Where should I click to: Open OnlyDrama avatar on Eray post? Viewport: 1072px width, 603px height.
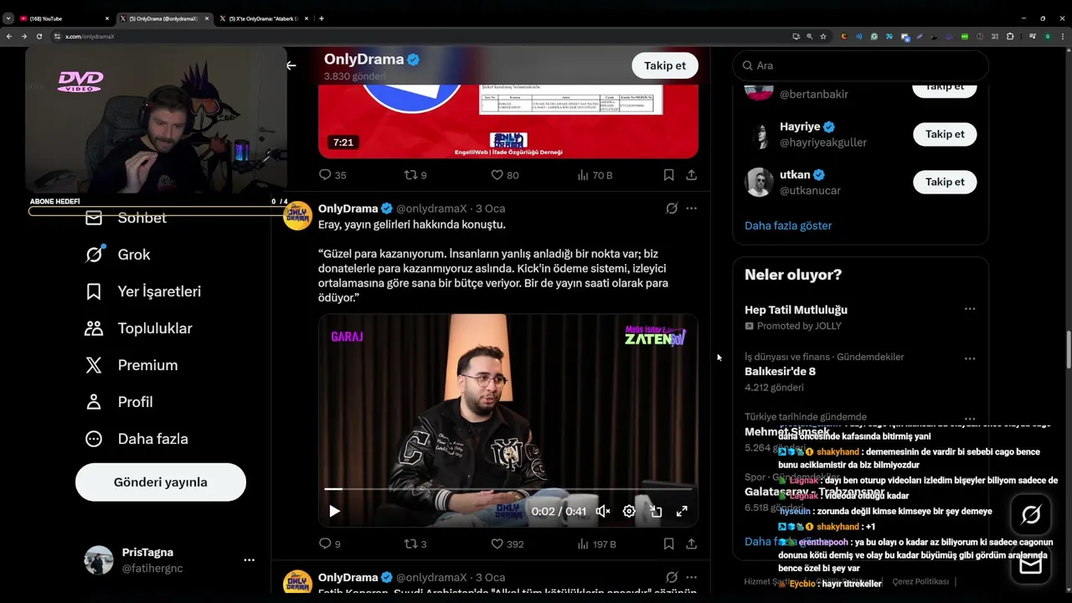pyautogui.click(x=298, y=216)
